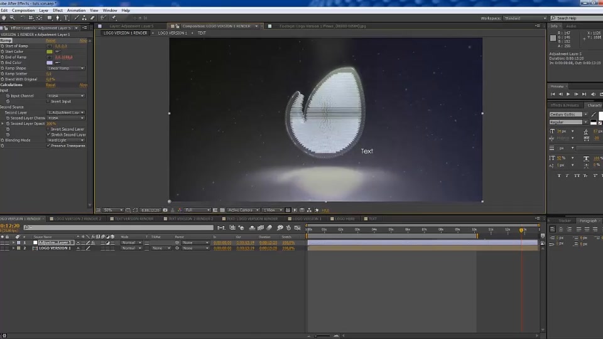Open Ramp Shape dropdown
Image resolution: width=603 pixels, height=339 pixels.
click(x=65, y=68)
